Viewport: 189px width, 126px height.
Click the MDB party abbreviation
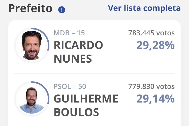click(x=61, y=33)
